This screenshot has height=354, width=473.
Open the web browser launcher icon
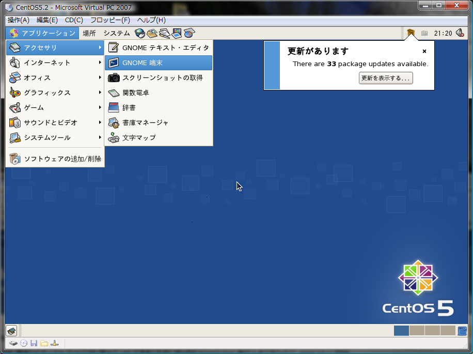click(x=139, y=33)
